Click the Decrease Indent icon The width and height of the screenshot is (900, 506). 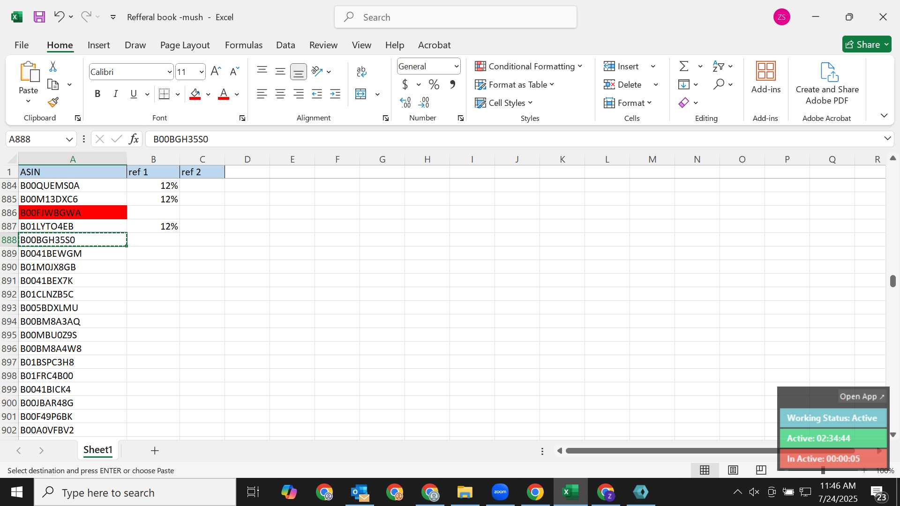click(317, 94)
